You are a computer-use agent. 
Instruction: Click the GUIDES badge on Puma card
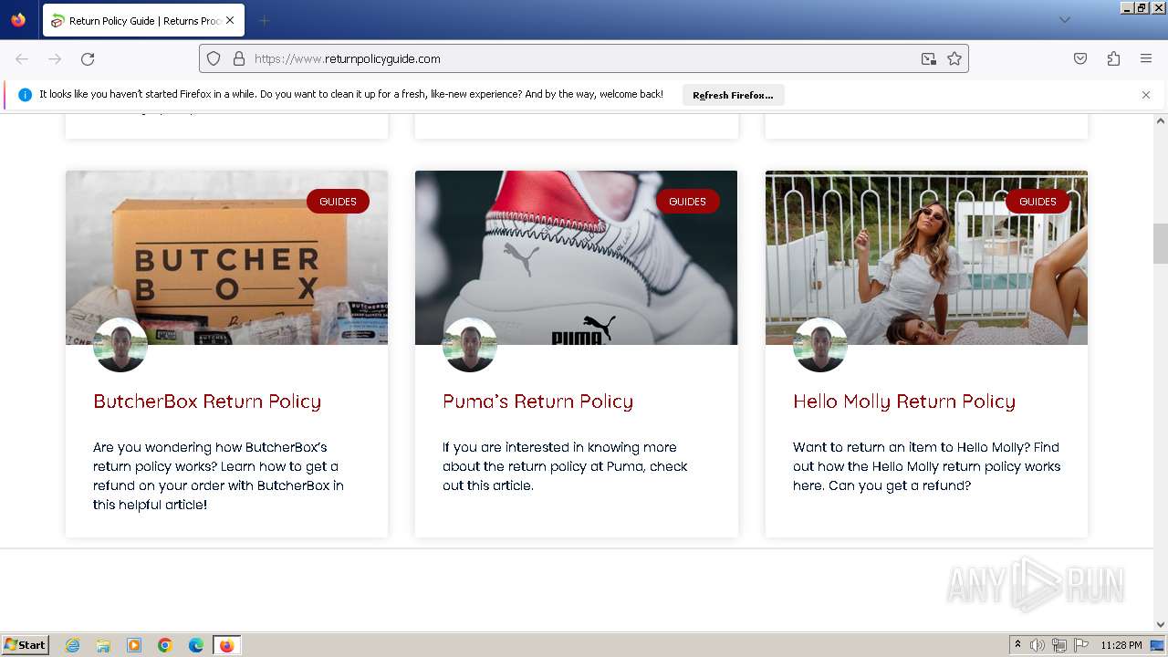687,202
